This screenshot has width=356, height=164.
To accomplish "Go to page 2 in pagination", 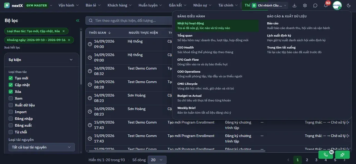I will tap(307, 160).
